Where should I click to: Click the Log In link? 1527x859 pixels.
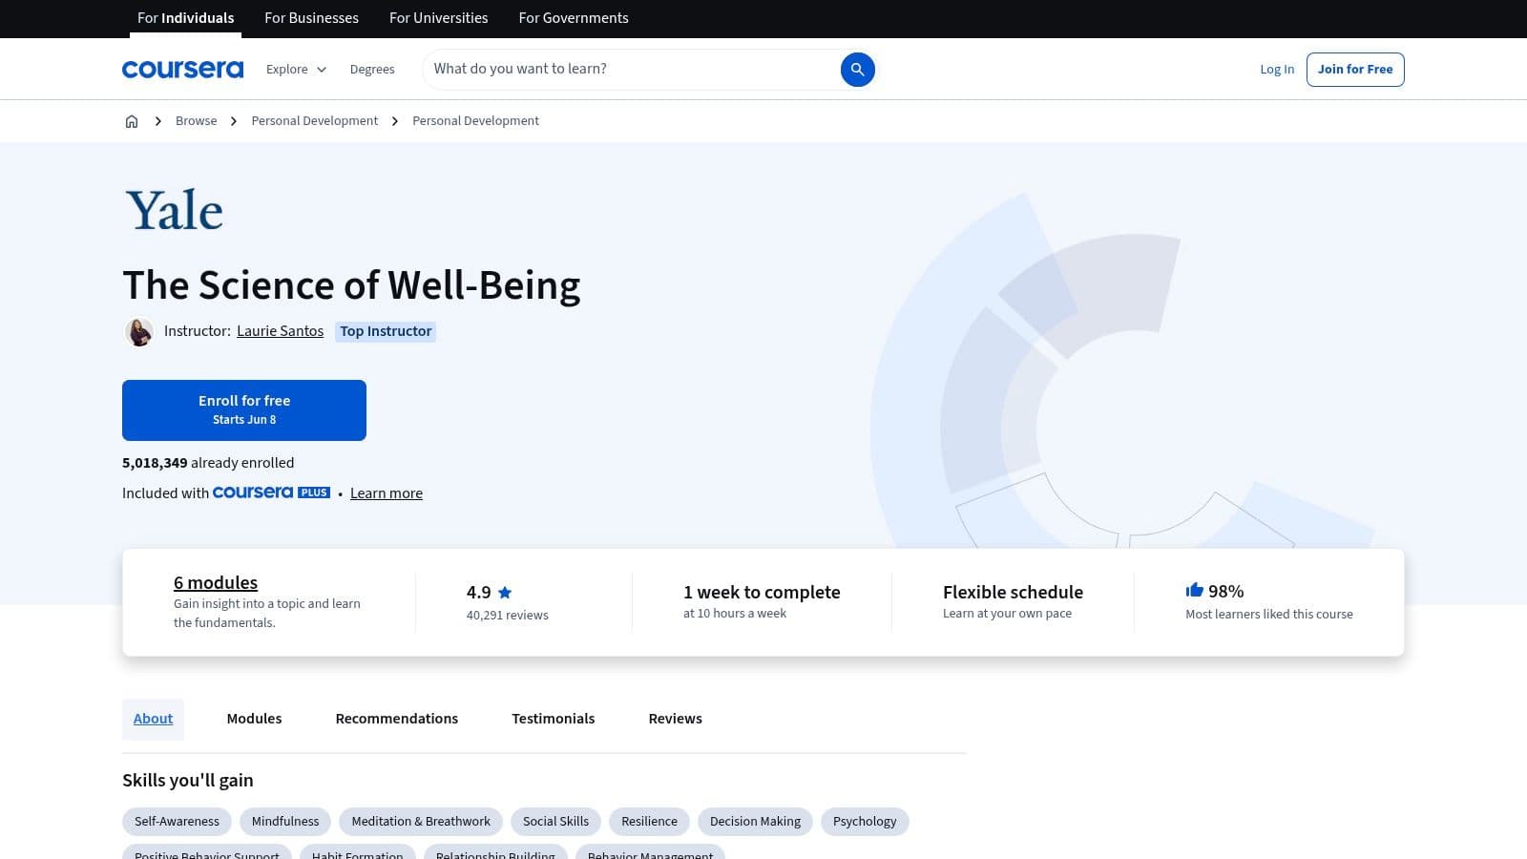pos(1277,70)
